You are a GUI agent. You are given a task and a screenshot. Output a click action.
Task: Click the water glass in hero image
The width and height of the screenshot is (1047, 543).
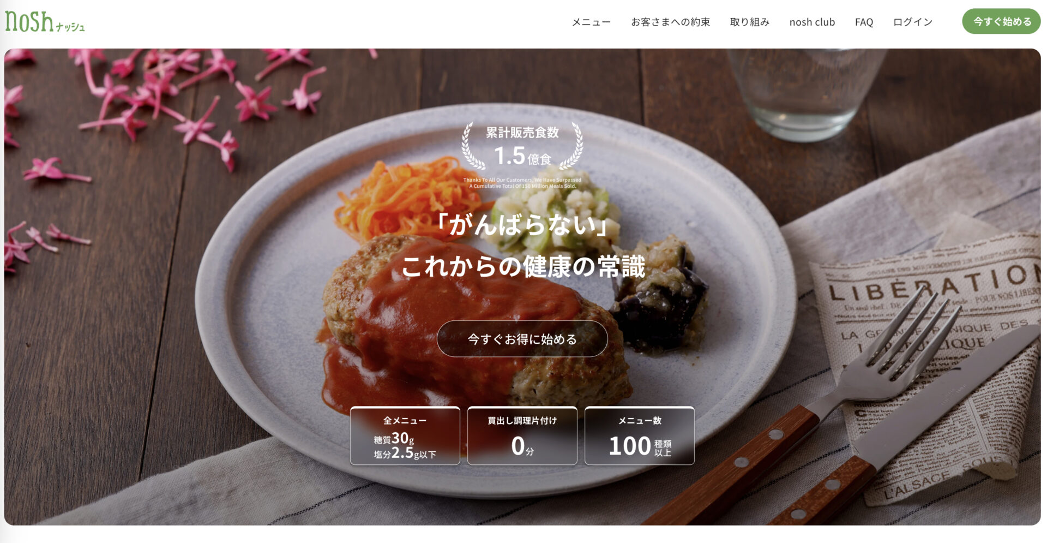point(806,94)
